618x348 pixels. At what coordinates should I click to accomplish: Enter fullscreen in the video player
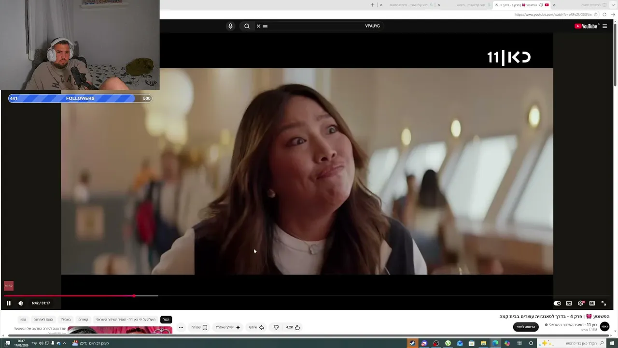[x=604, y=303]
